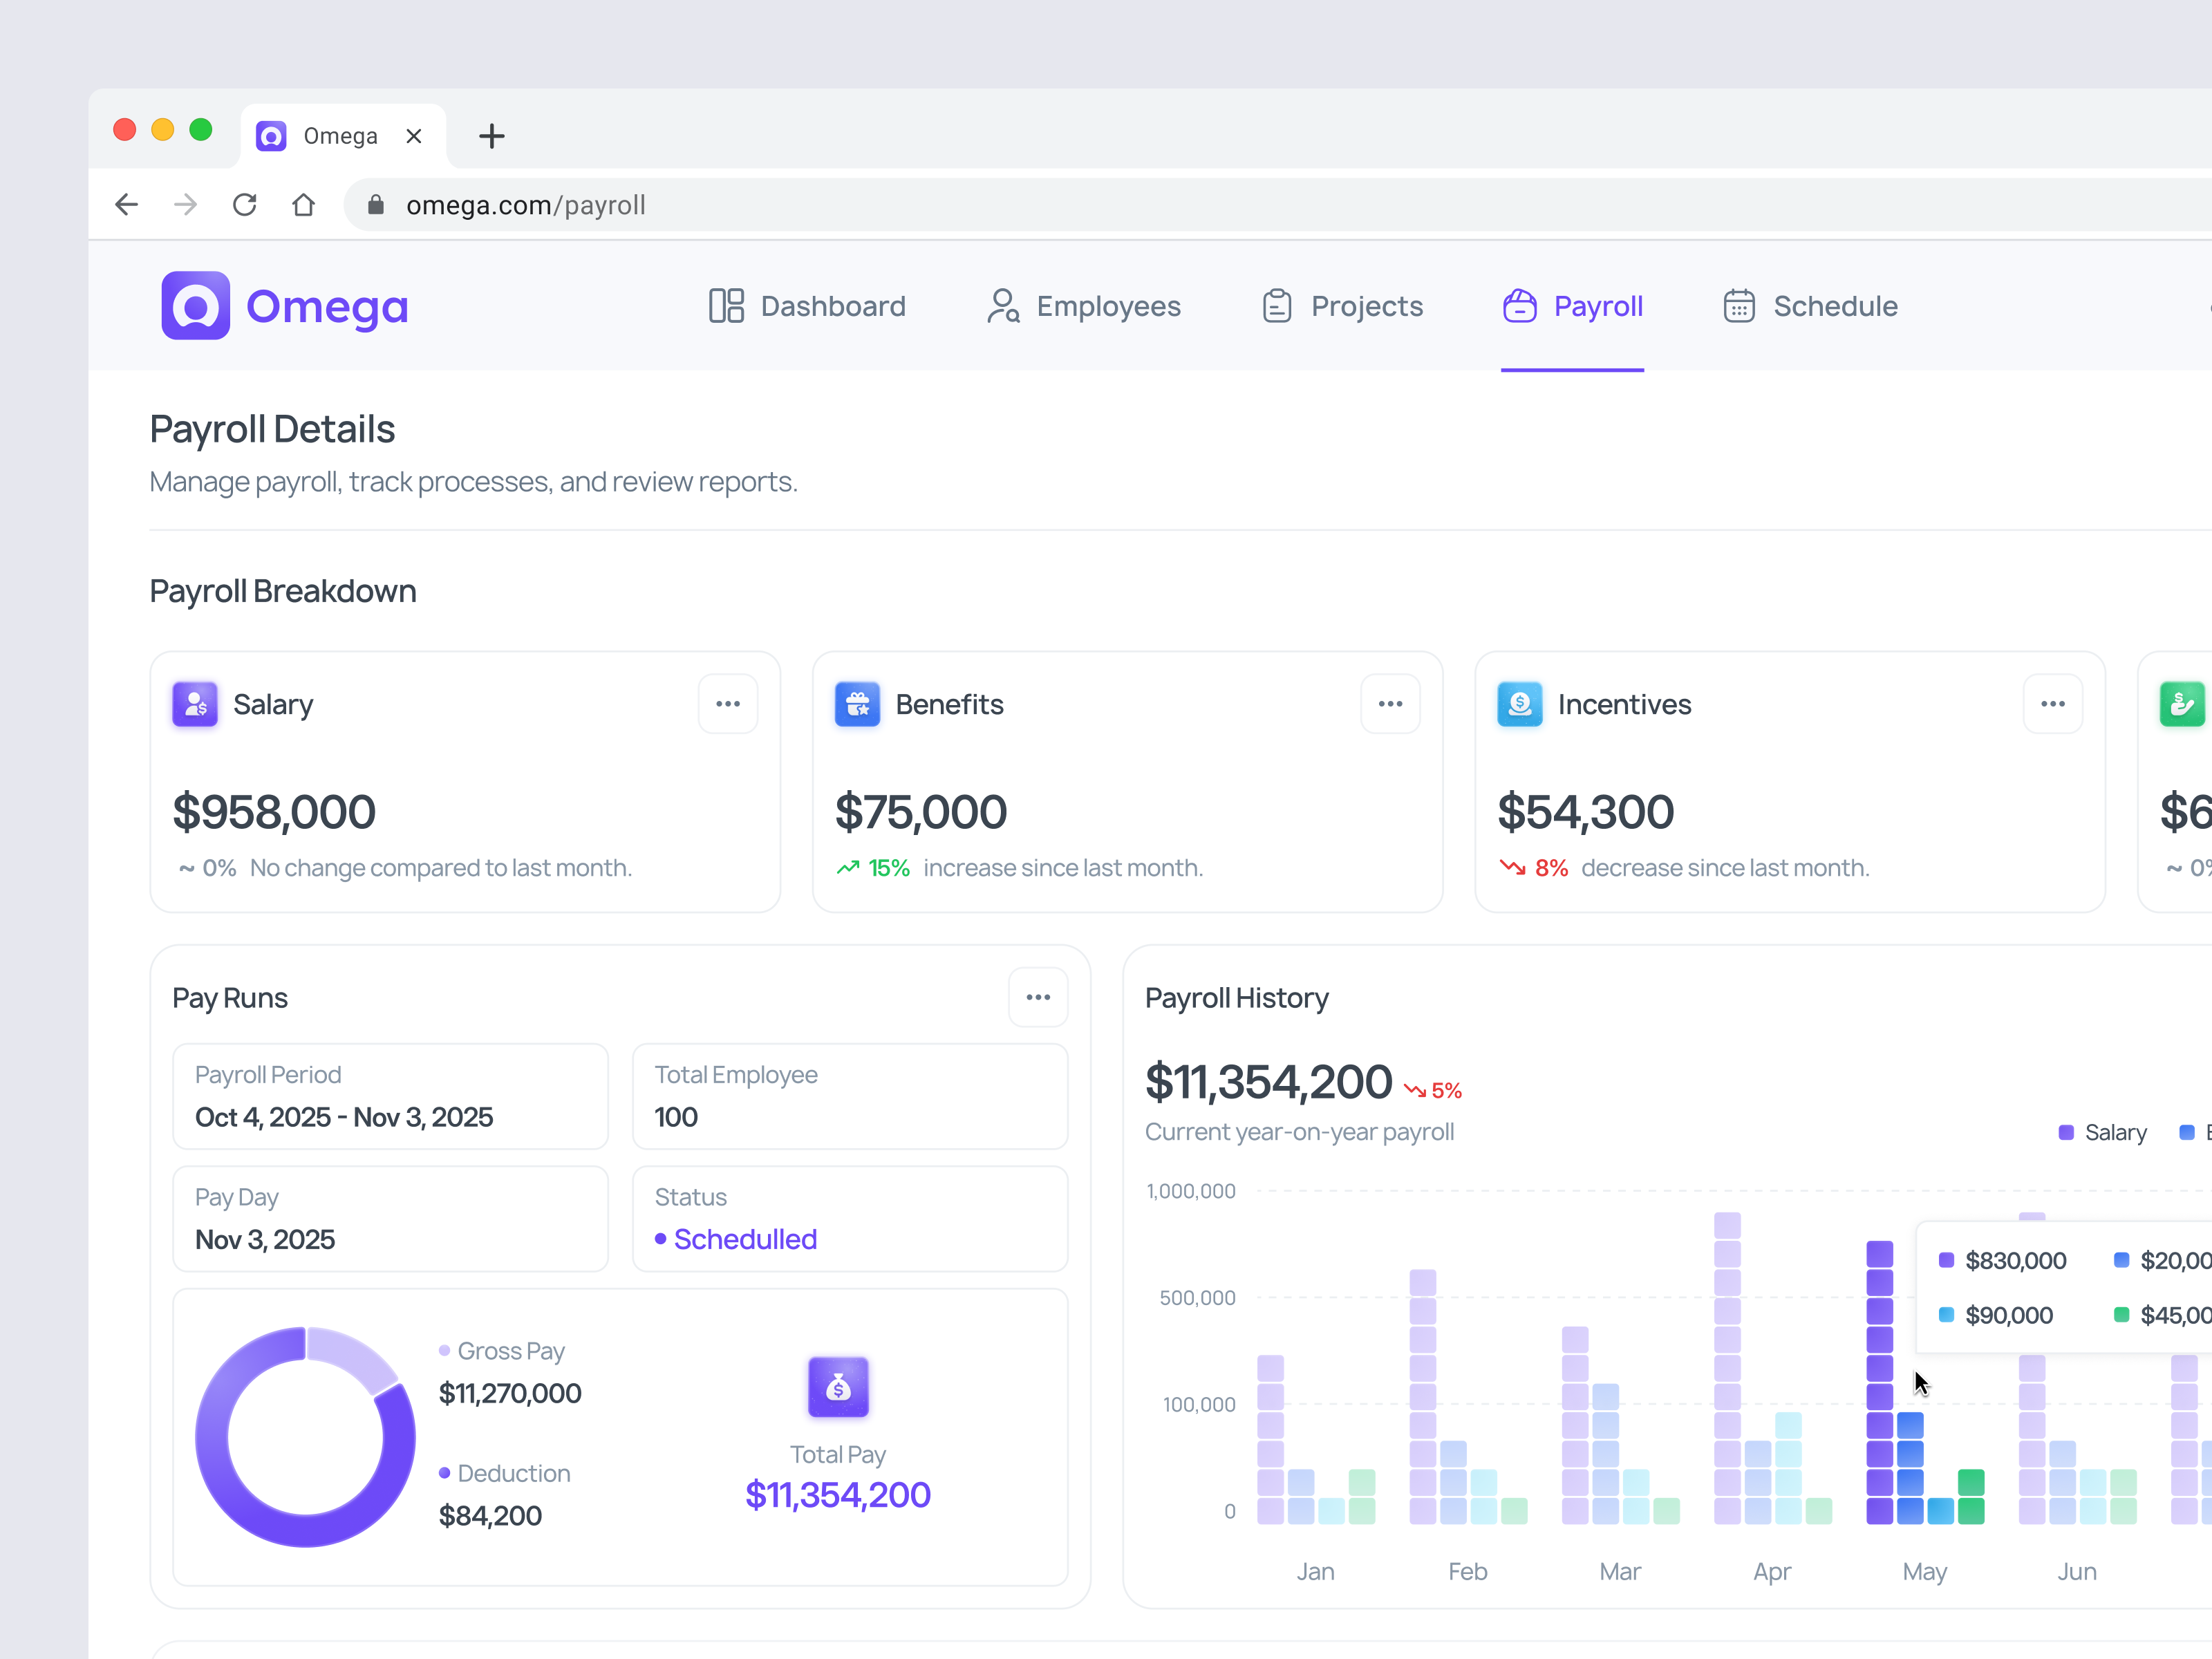This screenshot has width=2212, height=1659.
Task: Click the Schedule calendar icon
Action: point(1740,306)
